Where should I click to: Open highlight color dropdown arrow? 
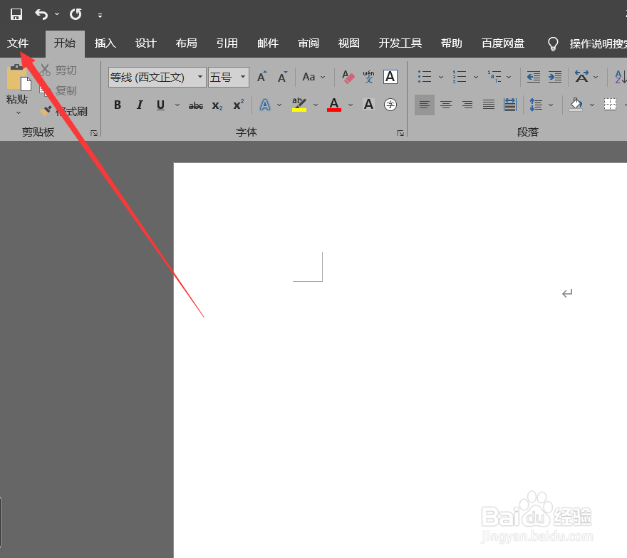coord(316,105)
